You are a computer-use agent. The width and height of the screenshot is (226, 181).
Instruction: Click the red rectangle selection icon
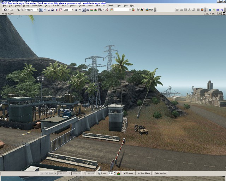tap(60, 10)
